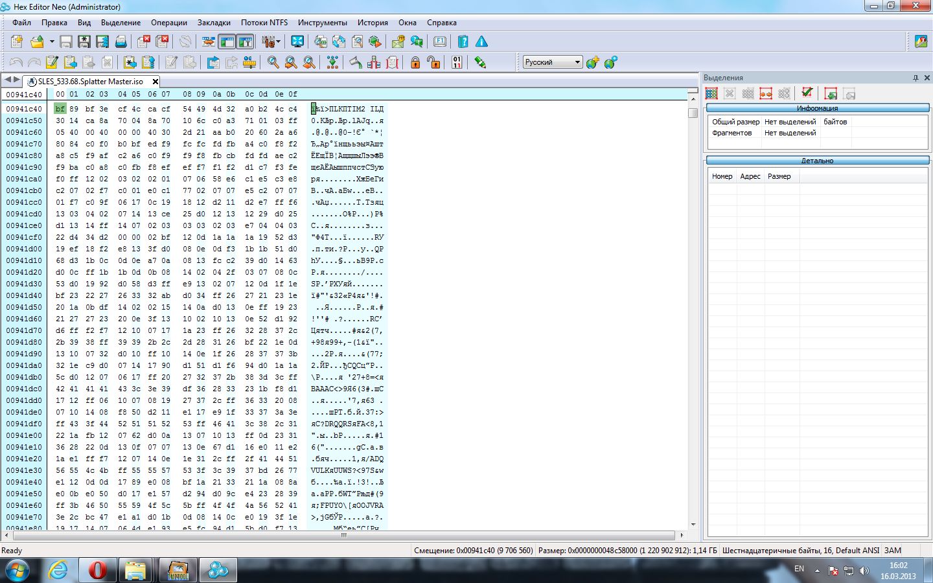Click the Print icon
The height and width of the screenshot is (583, 933).
point(121,41)
